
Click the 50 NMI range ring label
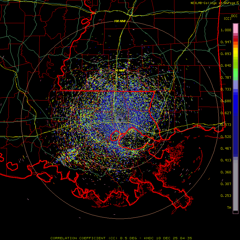(120, 70)
